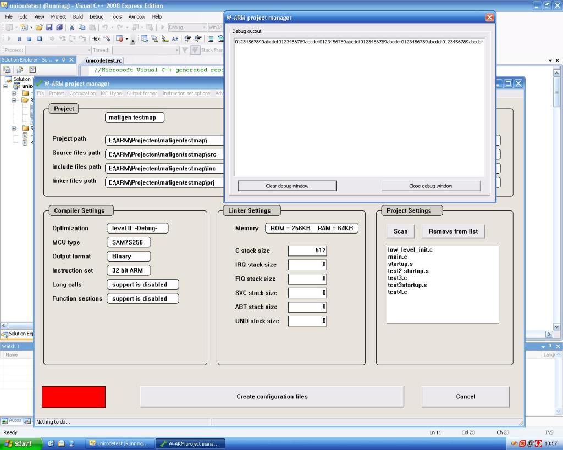Click the Stop Debugging square icon
Image resolution: width=563 pixels, height=450 pixels.
[x=29, y=39]
